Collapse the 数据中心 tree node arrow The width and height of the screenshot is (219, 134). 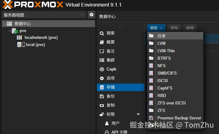coord(5,24)
